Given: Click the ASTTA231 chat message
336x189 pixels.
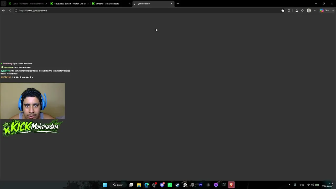Looking at the screenshot, I should pyautogui.click(x=17, y=77).
